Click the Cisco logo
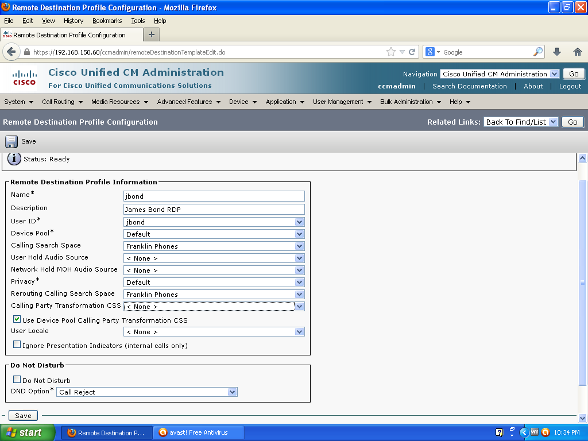 pos(24,78)
